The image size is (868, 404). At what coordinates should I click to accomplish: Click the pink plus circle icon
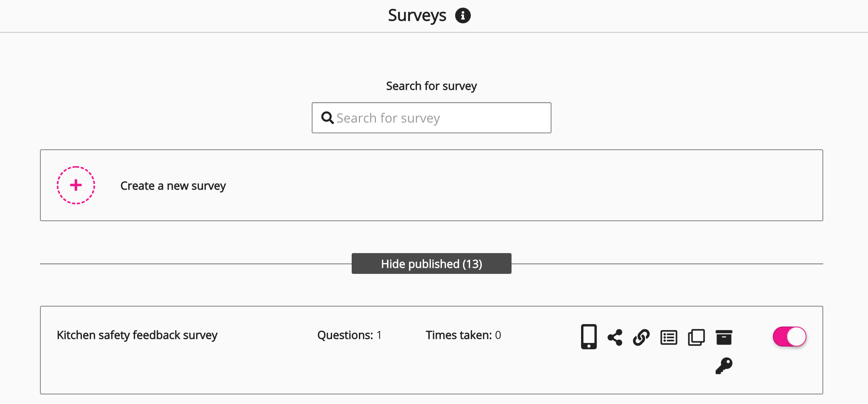(76, 185)
